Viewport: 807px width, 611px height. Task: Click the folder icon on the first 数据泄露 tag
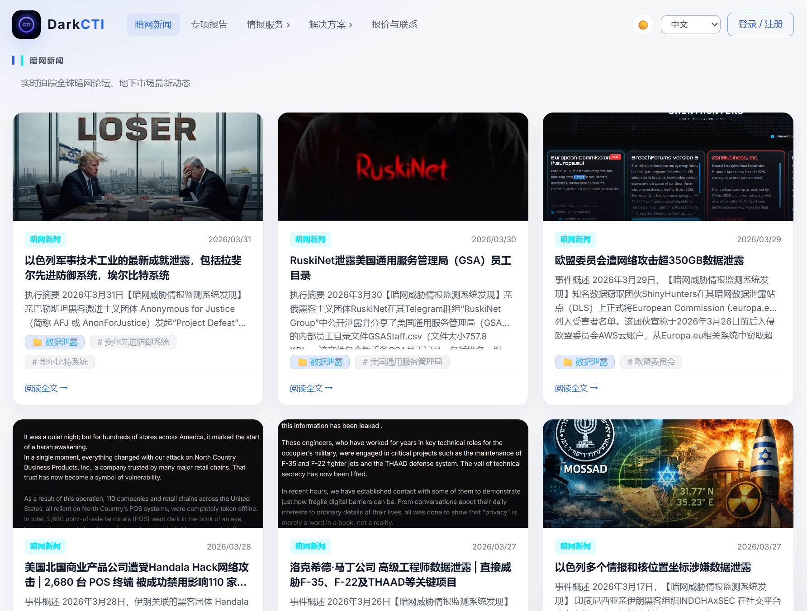coord(38,342)
